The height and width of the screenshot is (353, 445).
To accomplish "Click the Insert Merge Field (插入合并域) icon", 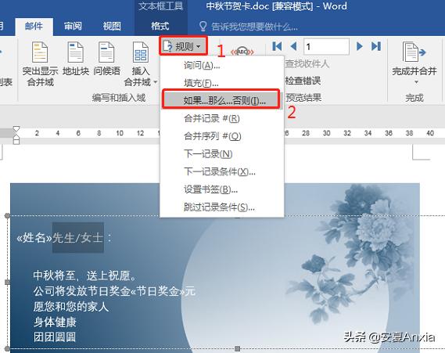I will click(141, 52).
